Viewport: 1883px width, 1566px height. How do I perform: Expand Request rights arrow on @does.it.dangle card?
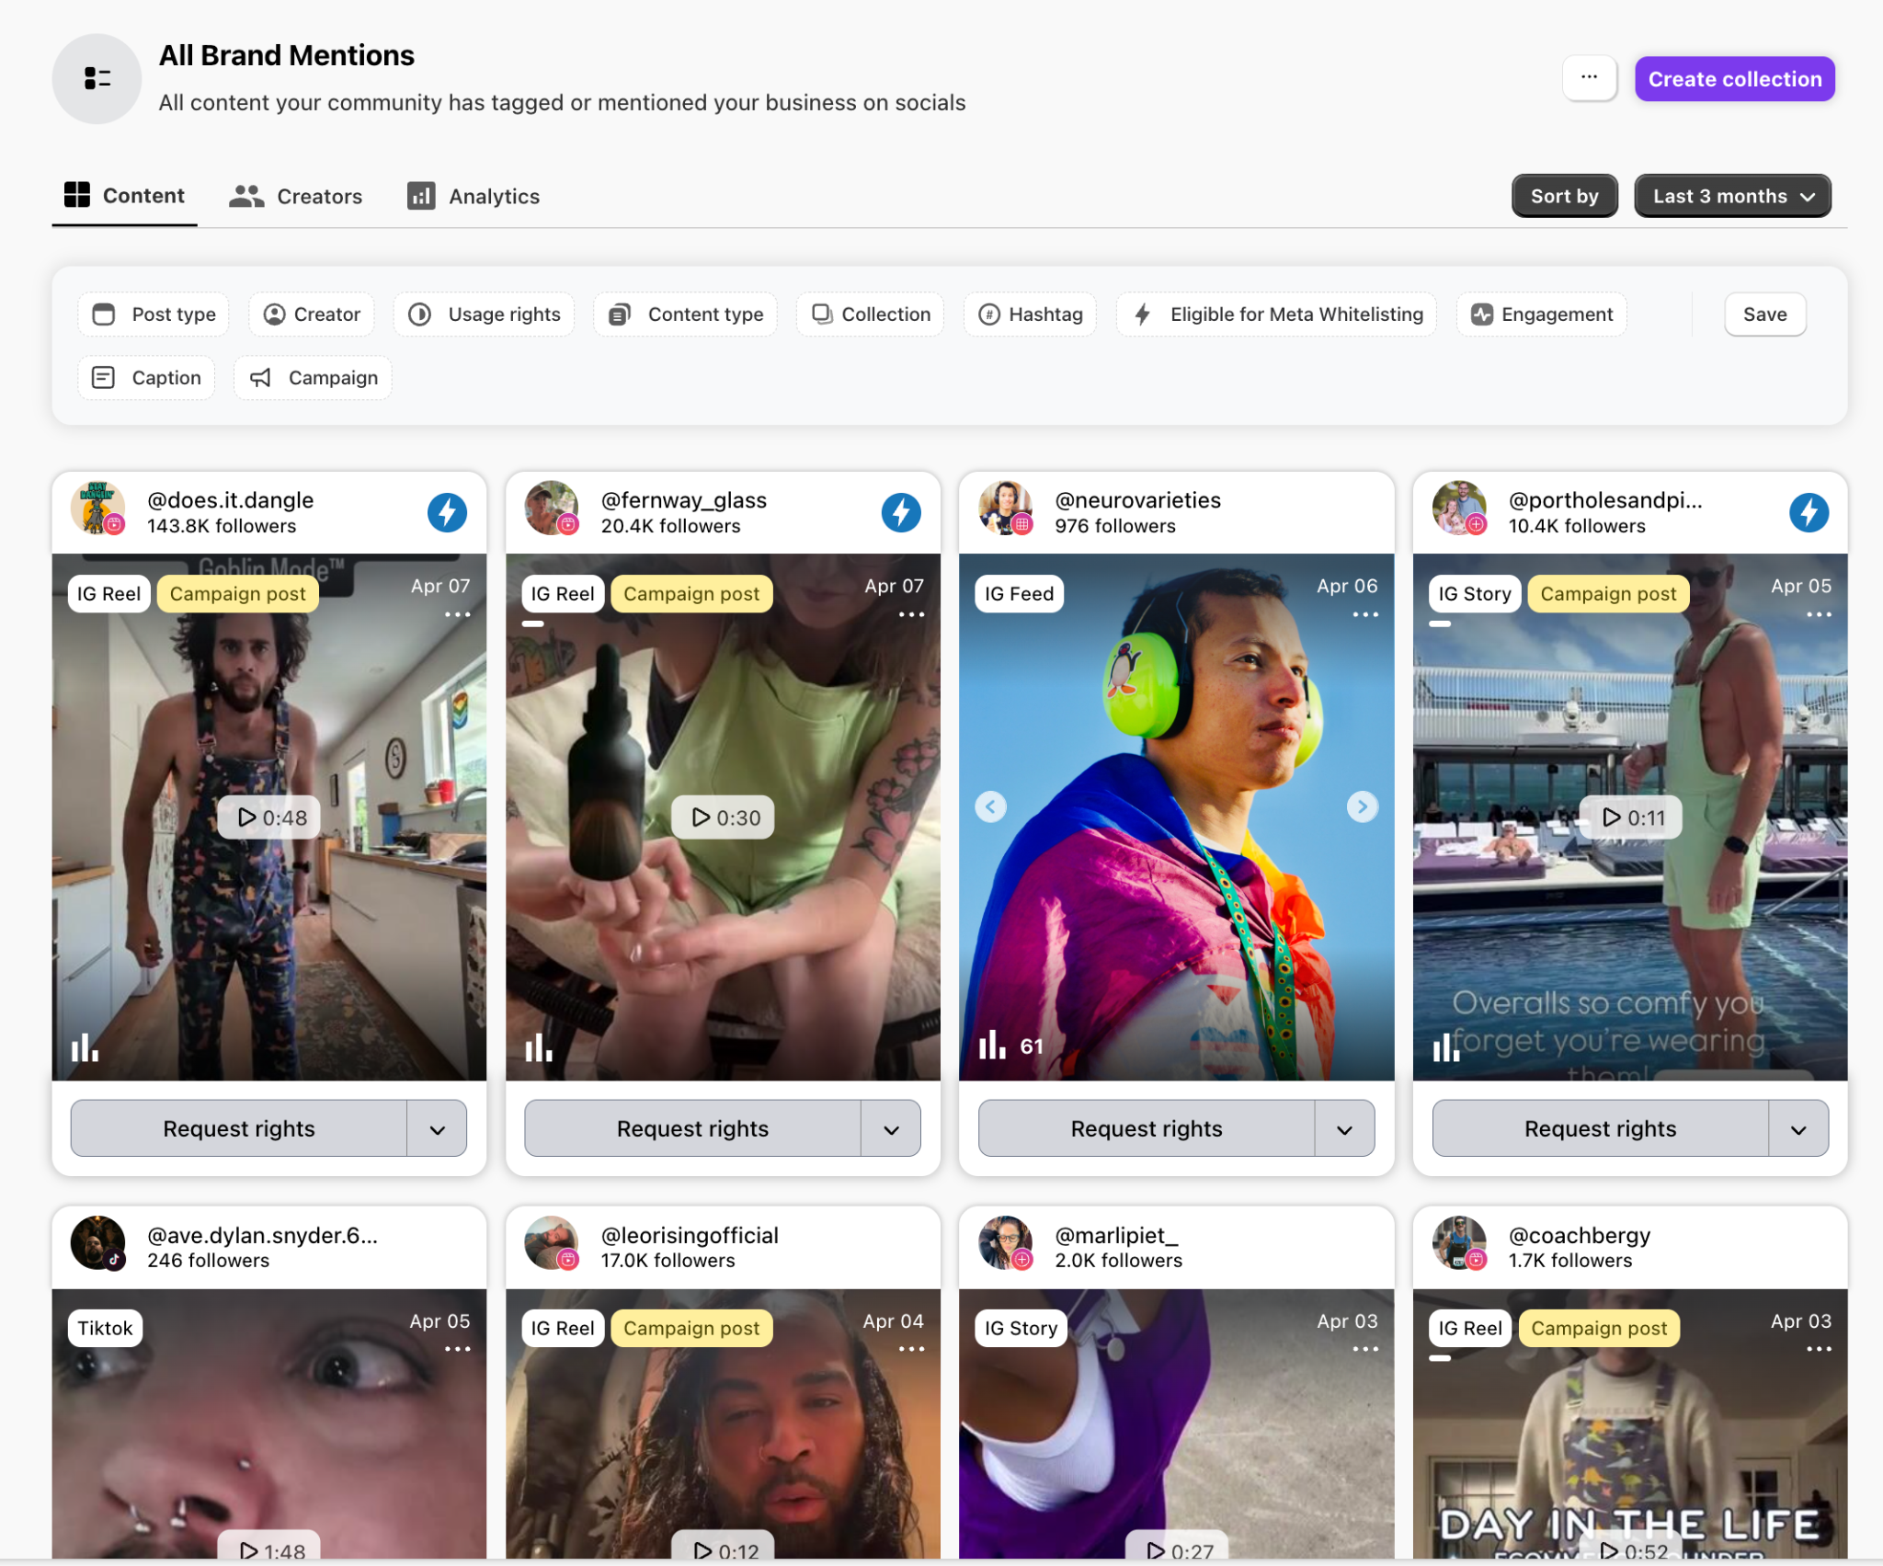(x=437, y=1129)
